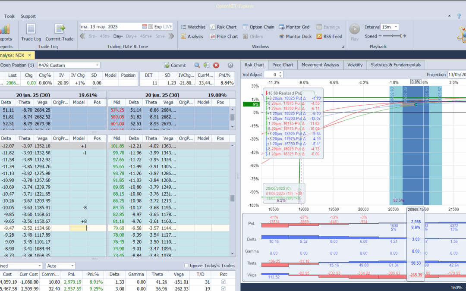Toggle Ignore Today's Trades checkbox
466x291 pixels.
pyautogui.click(x=186, y=265)
